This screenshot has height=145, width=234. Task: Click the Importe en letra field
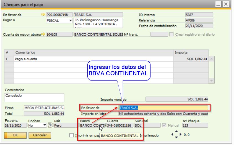point(163,114)
